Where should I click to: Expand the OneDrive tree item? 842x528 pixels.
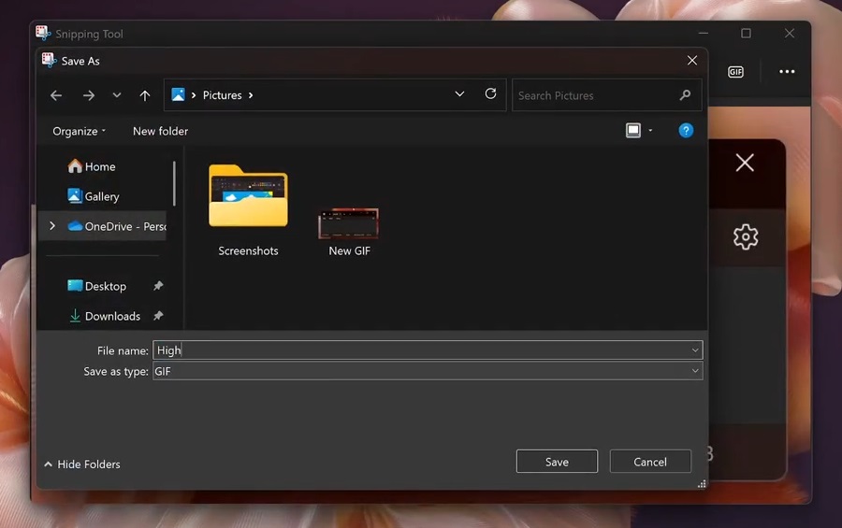pyautogui.click(x=52, y=226)
